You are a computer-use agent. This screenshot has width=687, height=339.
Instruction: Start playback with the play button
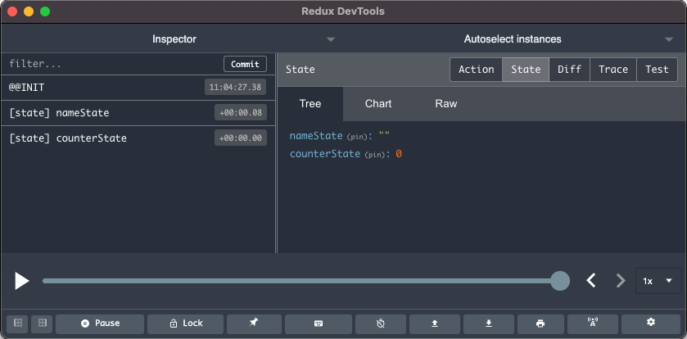(x=22, y=281)
